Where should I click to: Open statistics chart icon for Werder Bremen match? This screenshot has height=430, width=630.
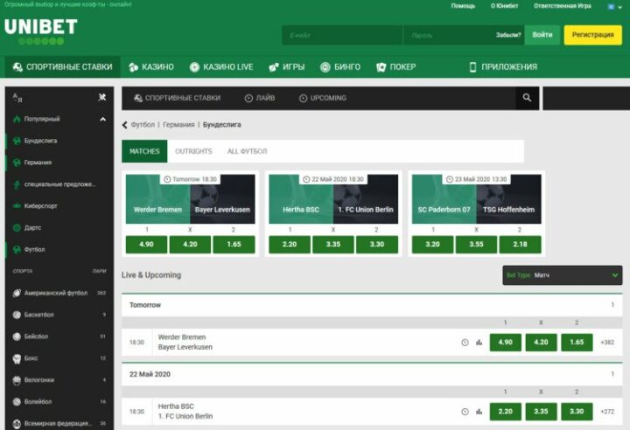[x=479, y=343]
